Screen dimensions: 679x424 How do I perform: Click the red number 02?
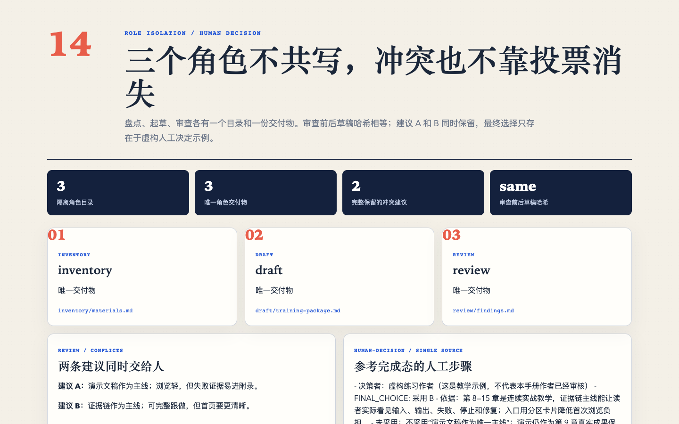[254, 235]
